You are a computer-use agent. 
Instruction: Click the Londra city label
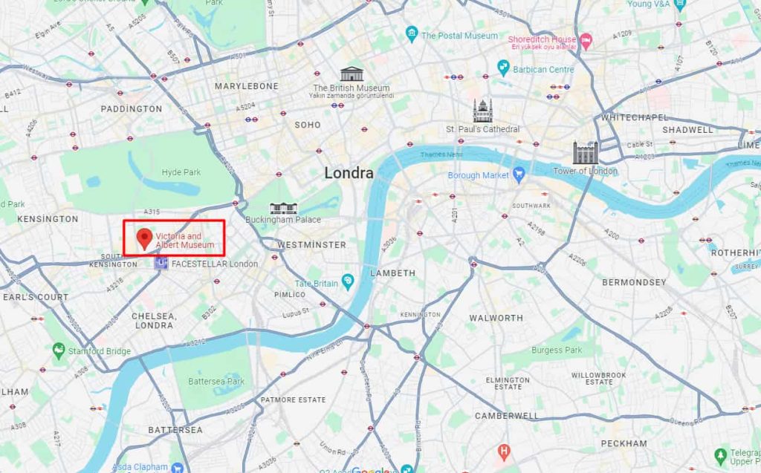349,173
